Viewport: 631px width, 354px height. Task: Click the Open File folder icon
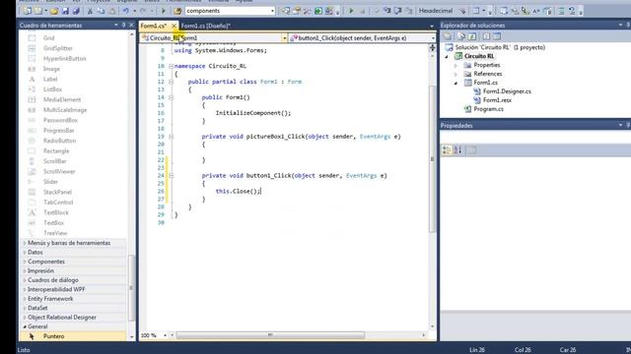point(54,11)
